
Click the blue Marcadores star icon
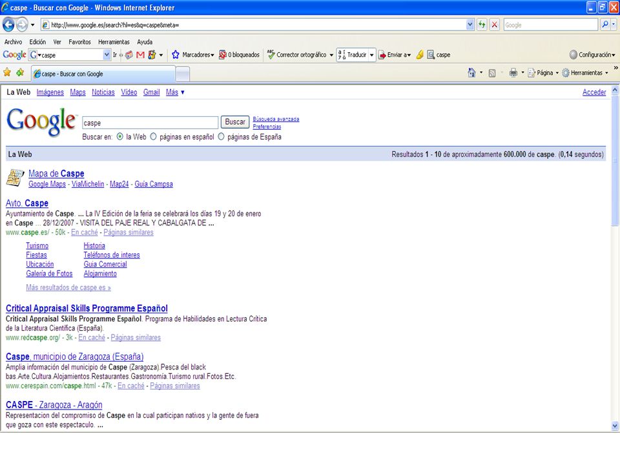coord(176,55)
